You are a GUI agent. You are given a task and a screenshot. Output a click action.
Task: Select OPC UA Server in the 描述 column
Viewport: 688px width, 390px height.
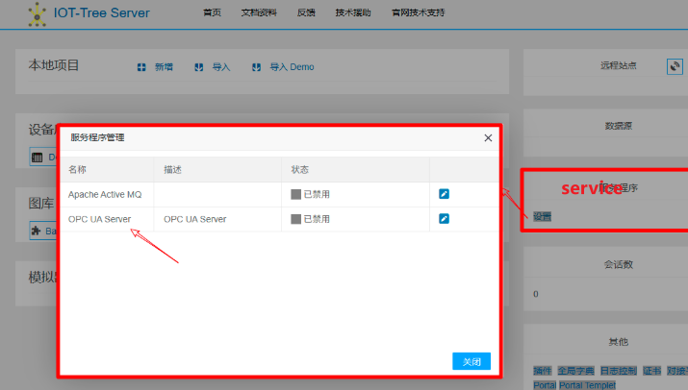coord(194,219)
